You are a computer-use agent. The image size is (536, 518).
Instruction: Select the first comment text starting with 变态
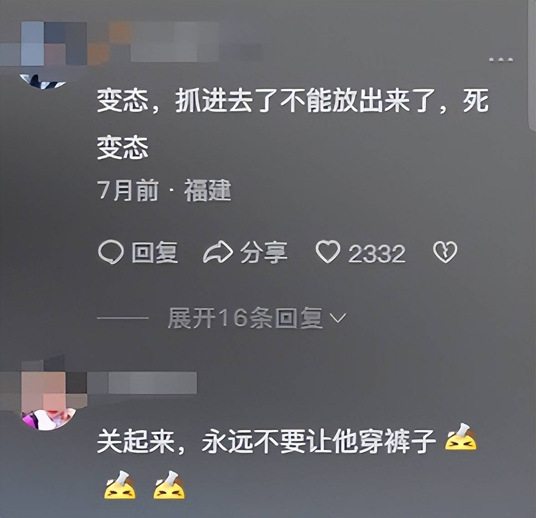click(293, 124)
